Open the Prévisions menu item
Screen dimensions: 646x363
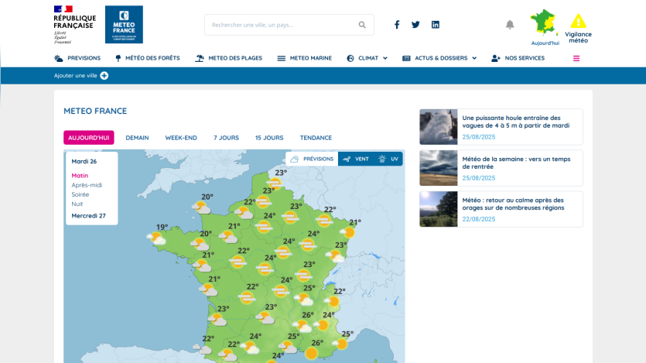point(77,59)
